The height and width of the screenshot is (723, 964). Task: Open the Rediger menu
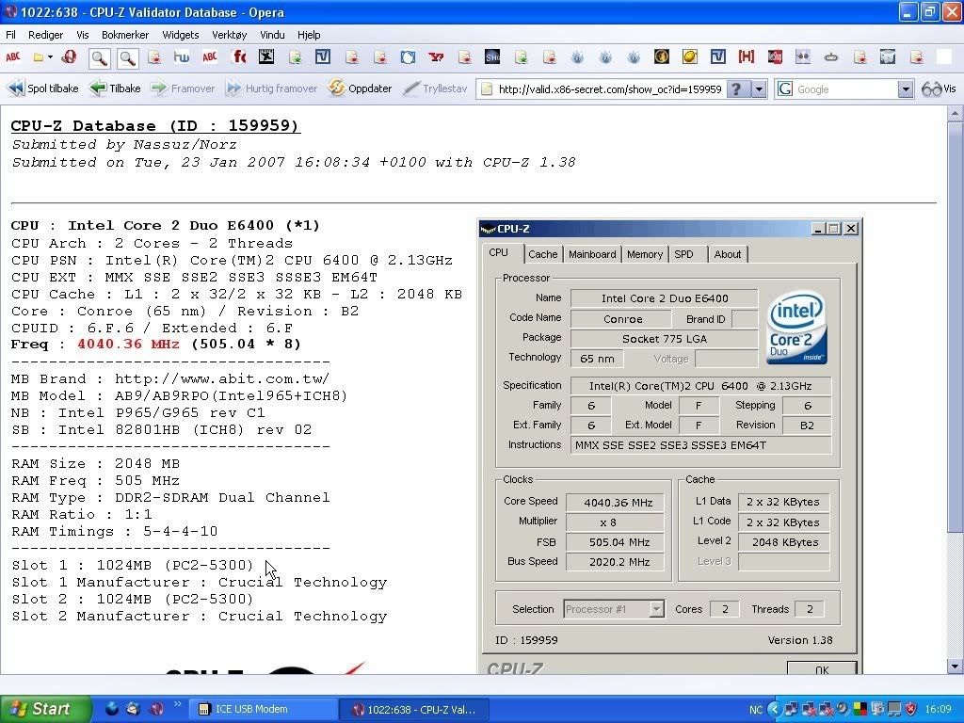point(45,35)
